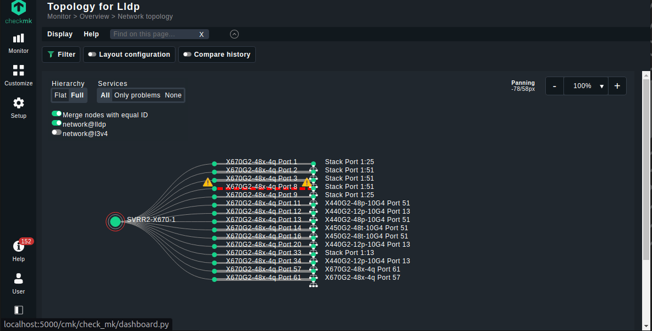The width and height of the screenshot is (652, 331).
Task: Click the scrollbar down arrow
Action: [646, 326]
